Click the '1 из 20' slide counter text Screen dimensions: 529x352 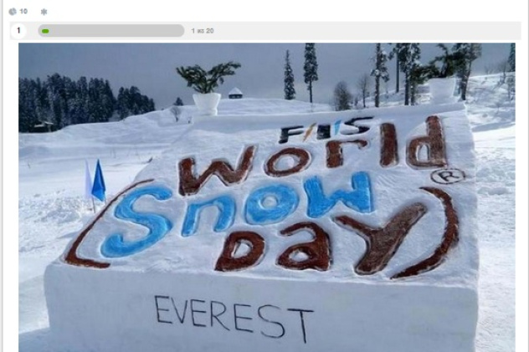(x=202, y=31)
